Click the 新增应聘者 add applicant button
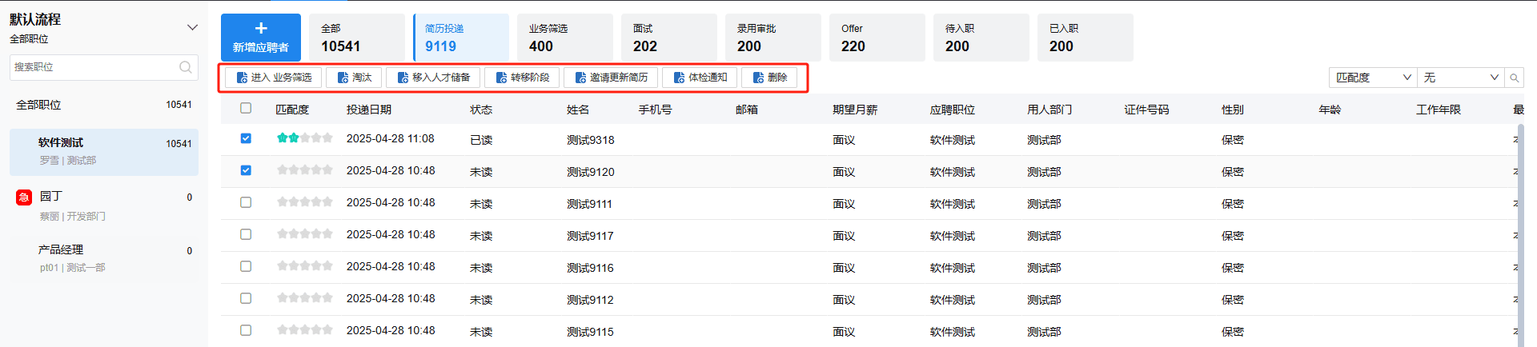Image resolution: width=1537 pixels, height=347 pixels. (x=261, y=38)
